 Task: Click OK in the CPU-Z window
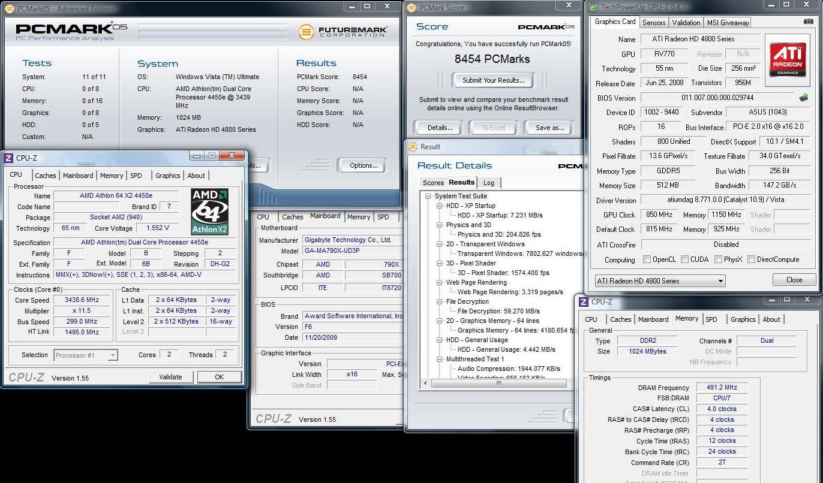click(220, 377)
